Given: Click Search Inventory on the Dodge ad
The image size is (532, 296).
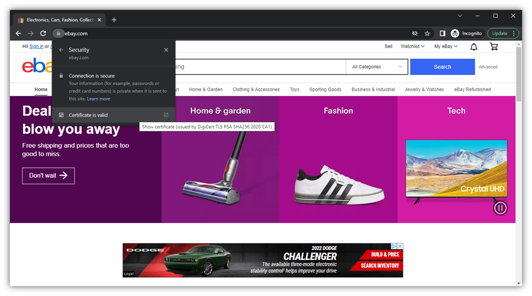Looking at the screenshot, I should [x=380, y=266].
